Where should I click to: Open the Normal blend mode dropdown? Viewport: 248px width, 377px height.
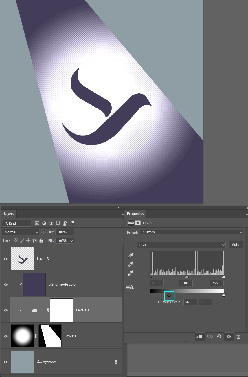click(21, 232)
